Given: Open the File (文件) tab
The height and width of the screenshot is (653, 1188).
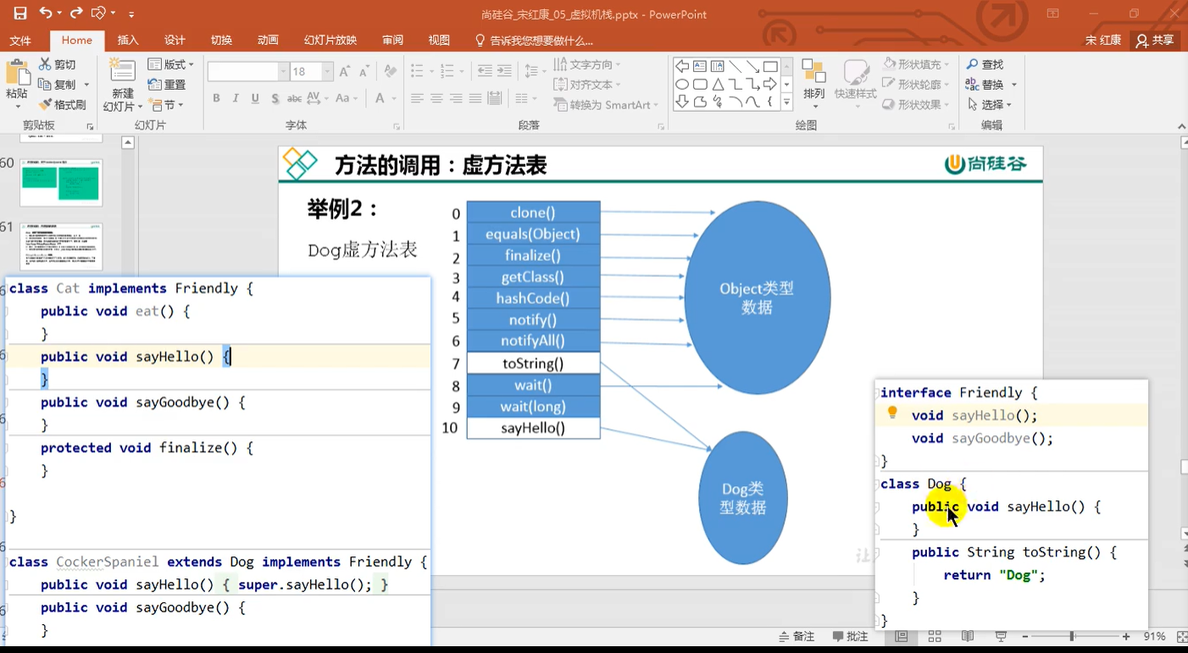Looking at the screenshot, I should point(20,41).
